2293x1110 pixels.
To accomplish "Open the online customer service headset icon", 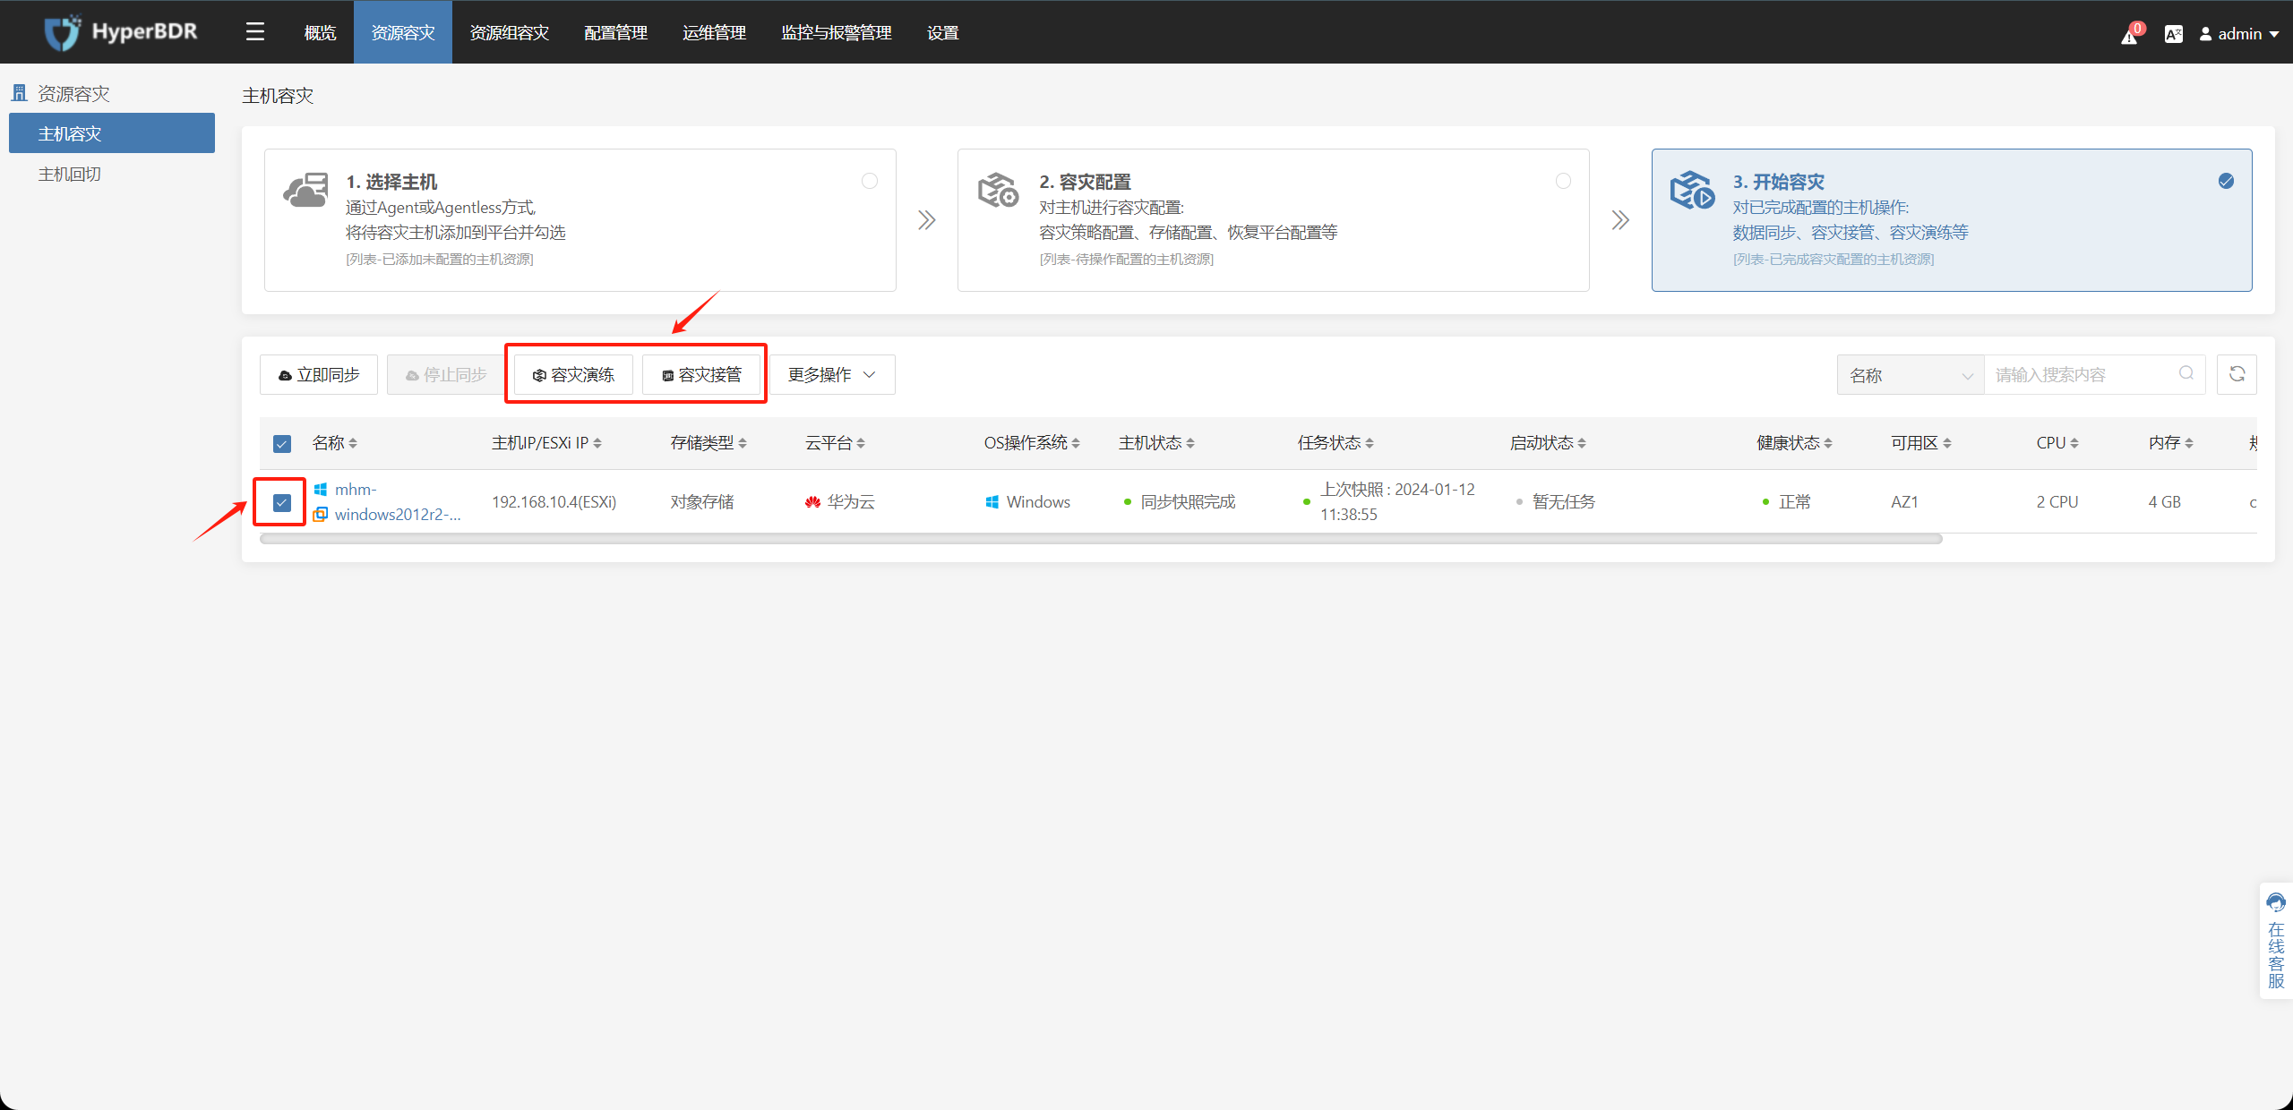I will (2276, 902).
